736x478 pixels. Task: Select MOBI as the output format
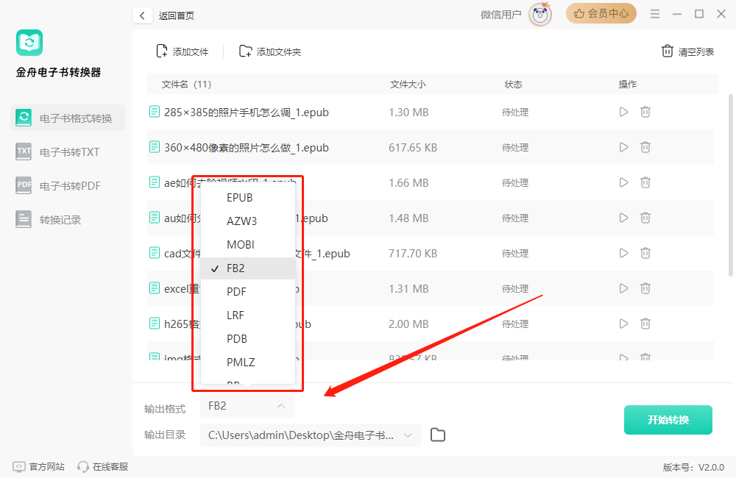[238, 244]
